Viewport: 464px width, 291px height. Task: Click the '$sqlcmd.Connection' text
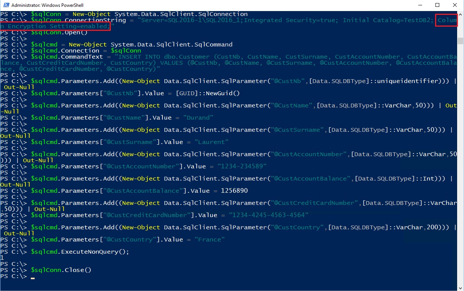coord(65,51)
